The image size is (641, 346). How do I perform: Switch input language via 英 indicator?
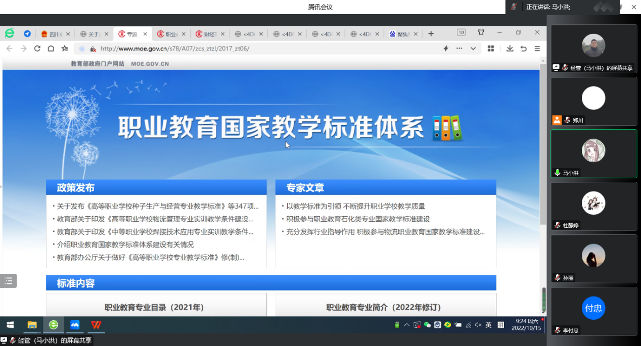488,325
